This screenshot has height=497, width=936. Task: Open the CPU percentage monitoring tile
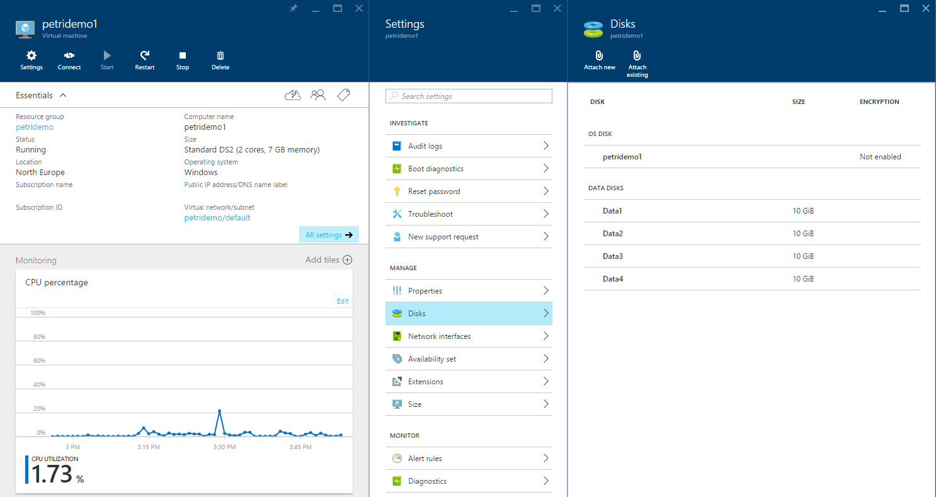(x=184, y=381)
